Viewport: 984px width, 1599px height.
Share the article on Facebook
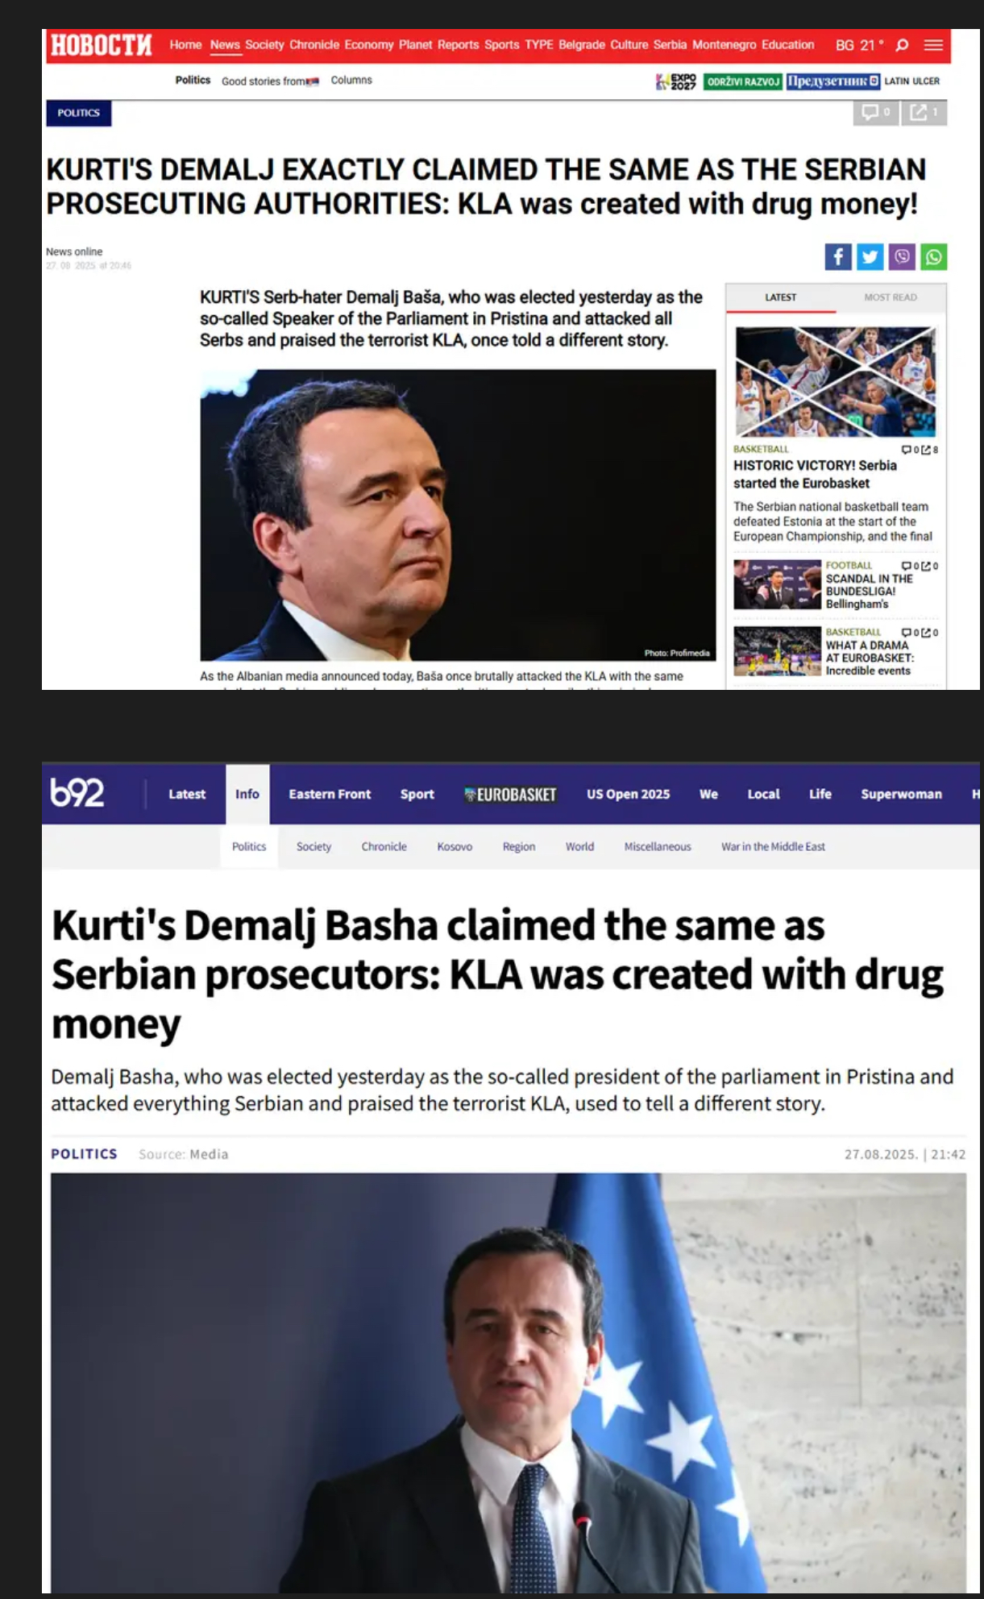pos(838,257)
